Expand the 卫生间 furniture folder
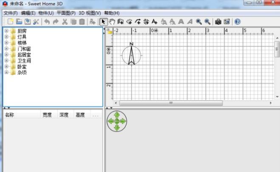The image size is (280, 172). coord(6,60)
